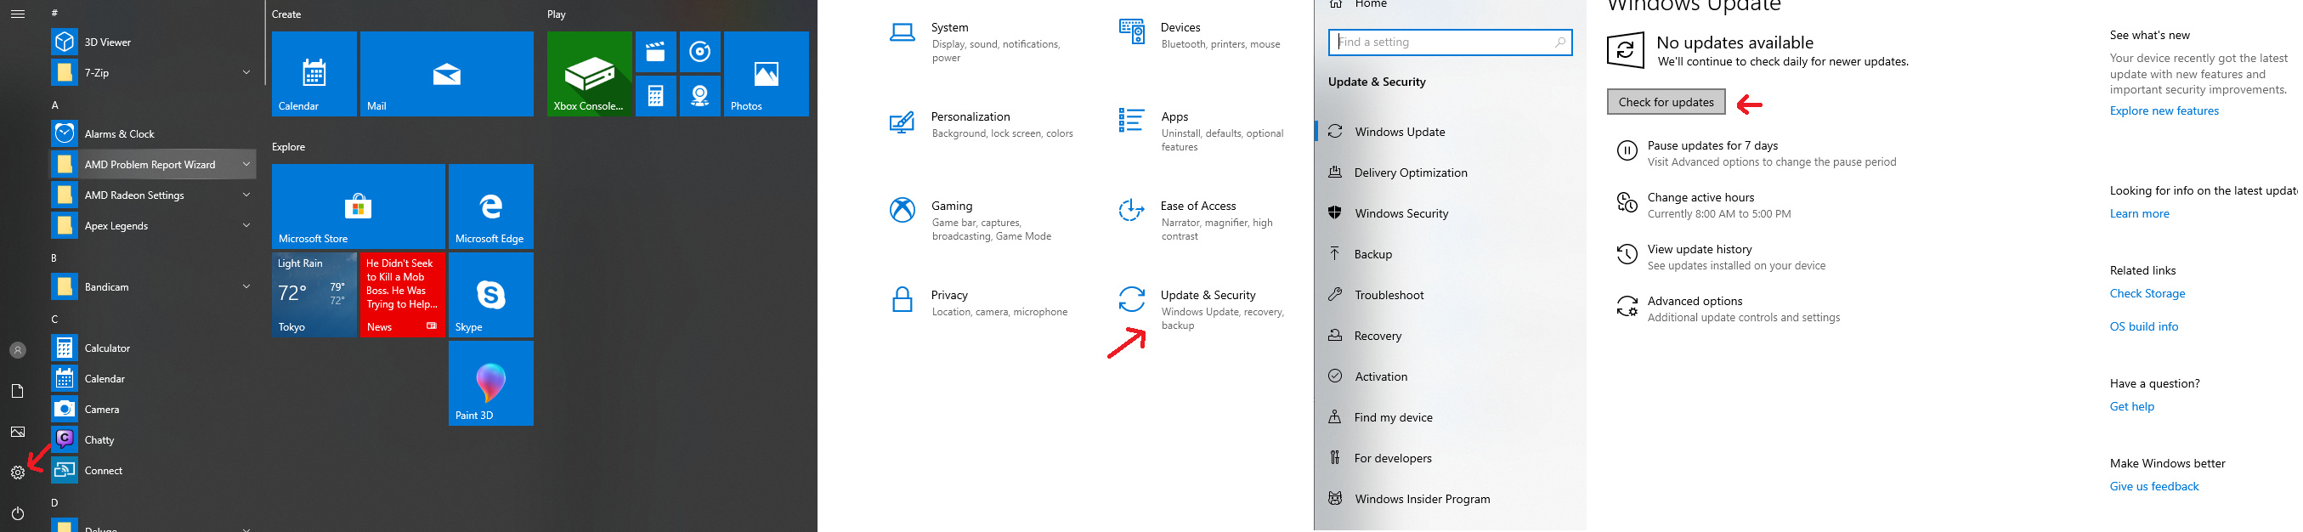Select Windows Security in the sidebar

pos(1401,213)
